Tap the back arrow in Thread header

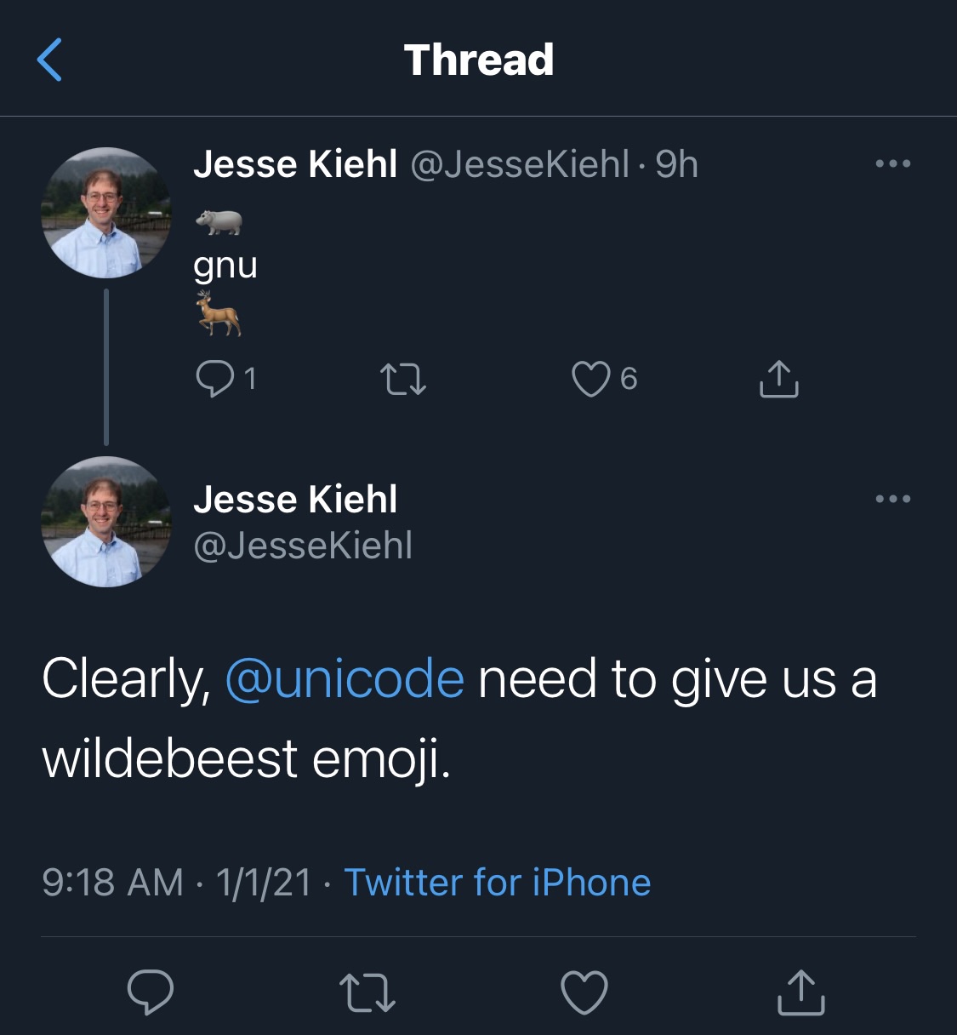[x=50, y=60]
